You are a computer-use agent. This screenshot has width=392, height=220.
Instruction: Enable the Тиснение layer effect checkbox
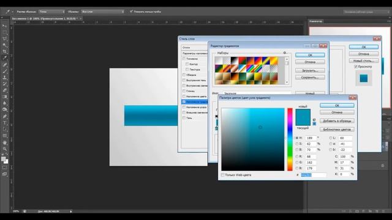click(184, 59)
